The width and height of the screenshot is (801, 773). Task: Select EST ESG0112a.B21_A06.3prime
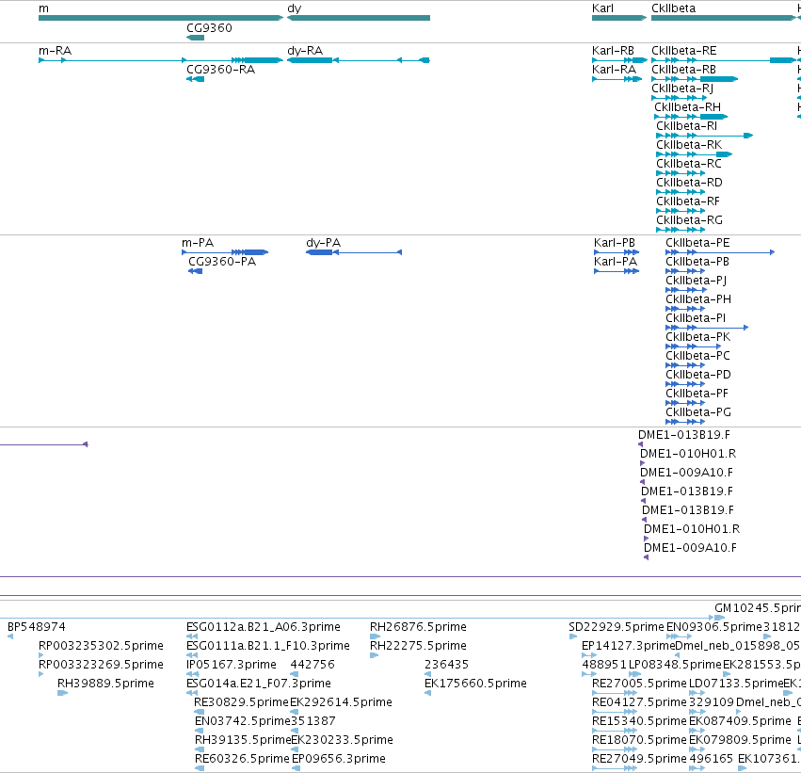click(264, 627)
